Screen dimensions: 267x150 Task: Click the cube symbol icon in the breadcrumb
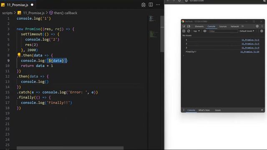(51, 13)
